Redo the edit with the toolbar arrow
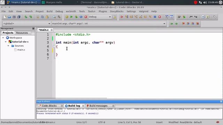The width and height of the screenshot is (223, 125). (x=31, y=17)
